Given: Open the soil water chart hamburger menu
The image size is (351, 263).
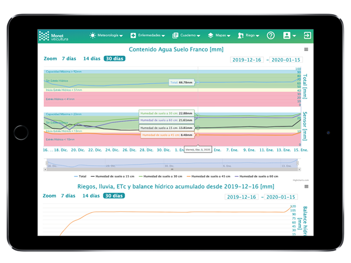Looking at the screenshot, I should 307,50.
